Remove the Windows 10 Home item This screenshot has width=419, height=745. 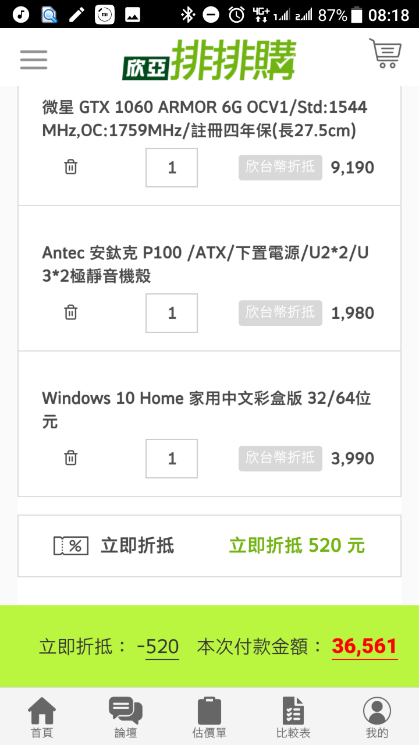pyautogui.click(x=70, y=458)
